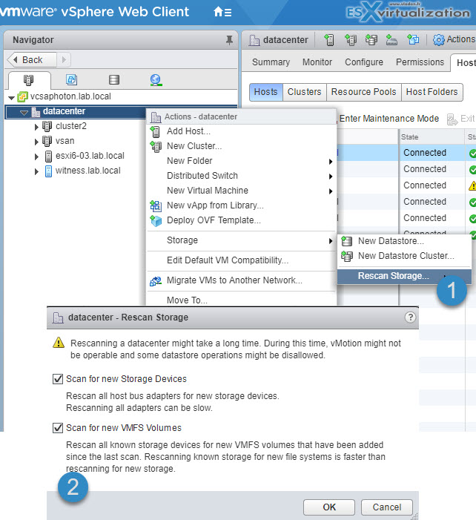Open the VMs and Templates navigator tab

tap(71, 80)
